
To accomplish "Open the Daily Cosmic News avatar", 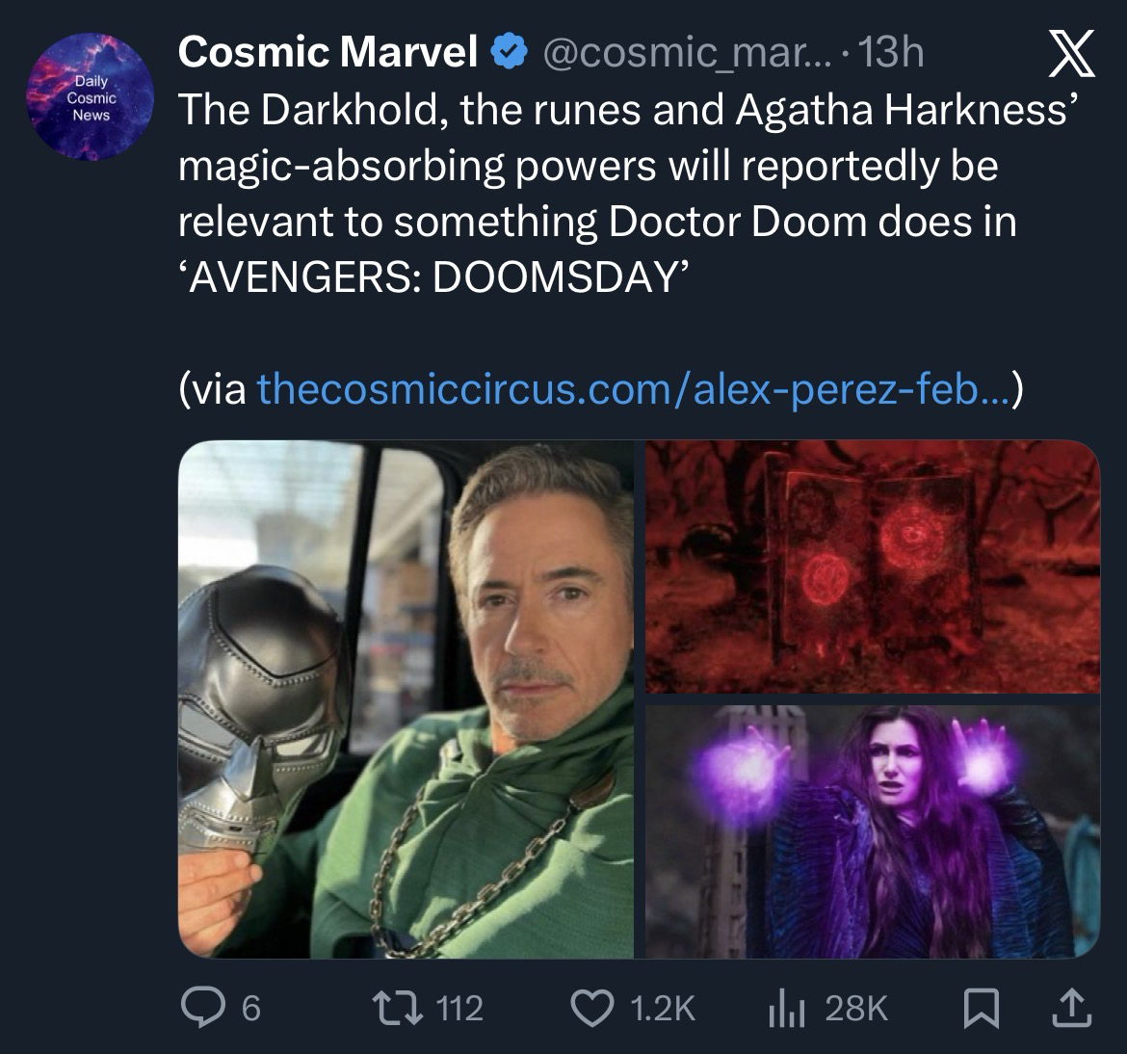I will click(x=91, y=96).
